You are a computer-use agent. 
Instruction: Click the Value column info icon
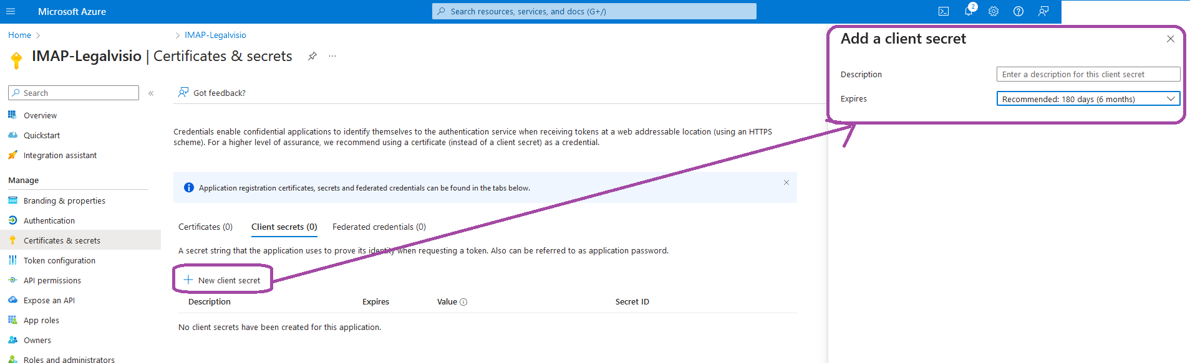463,302
